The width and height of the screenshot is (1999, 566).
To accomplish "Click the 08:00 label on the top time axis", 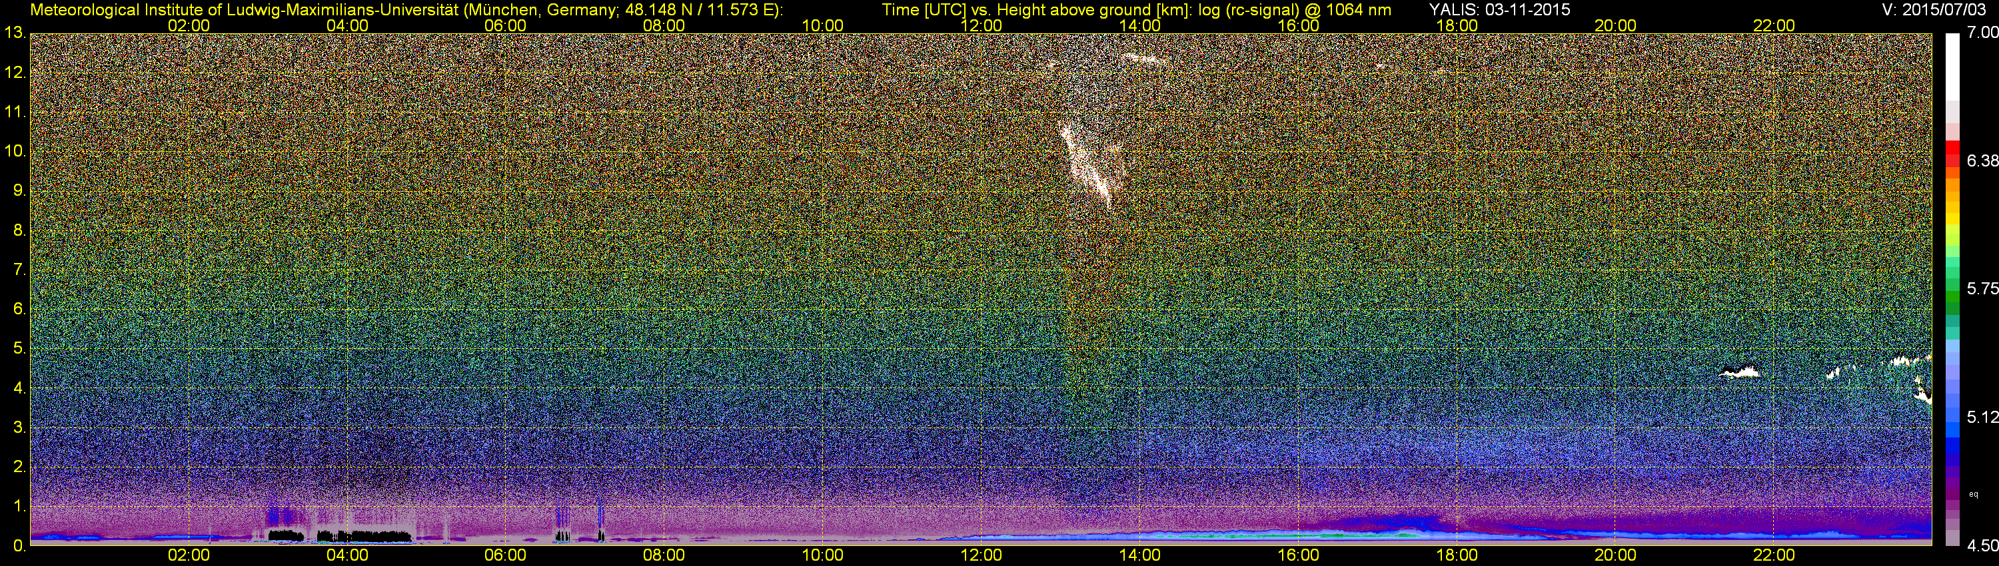I will pyautogui.click(x=664, y=25).
